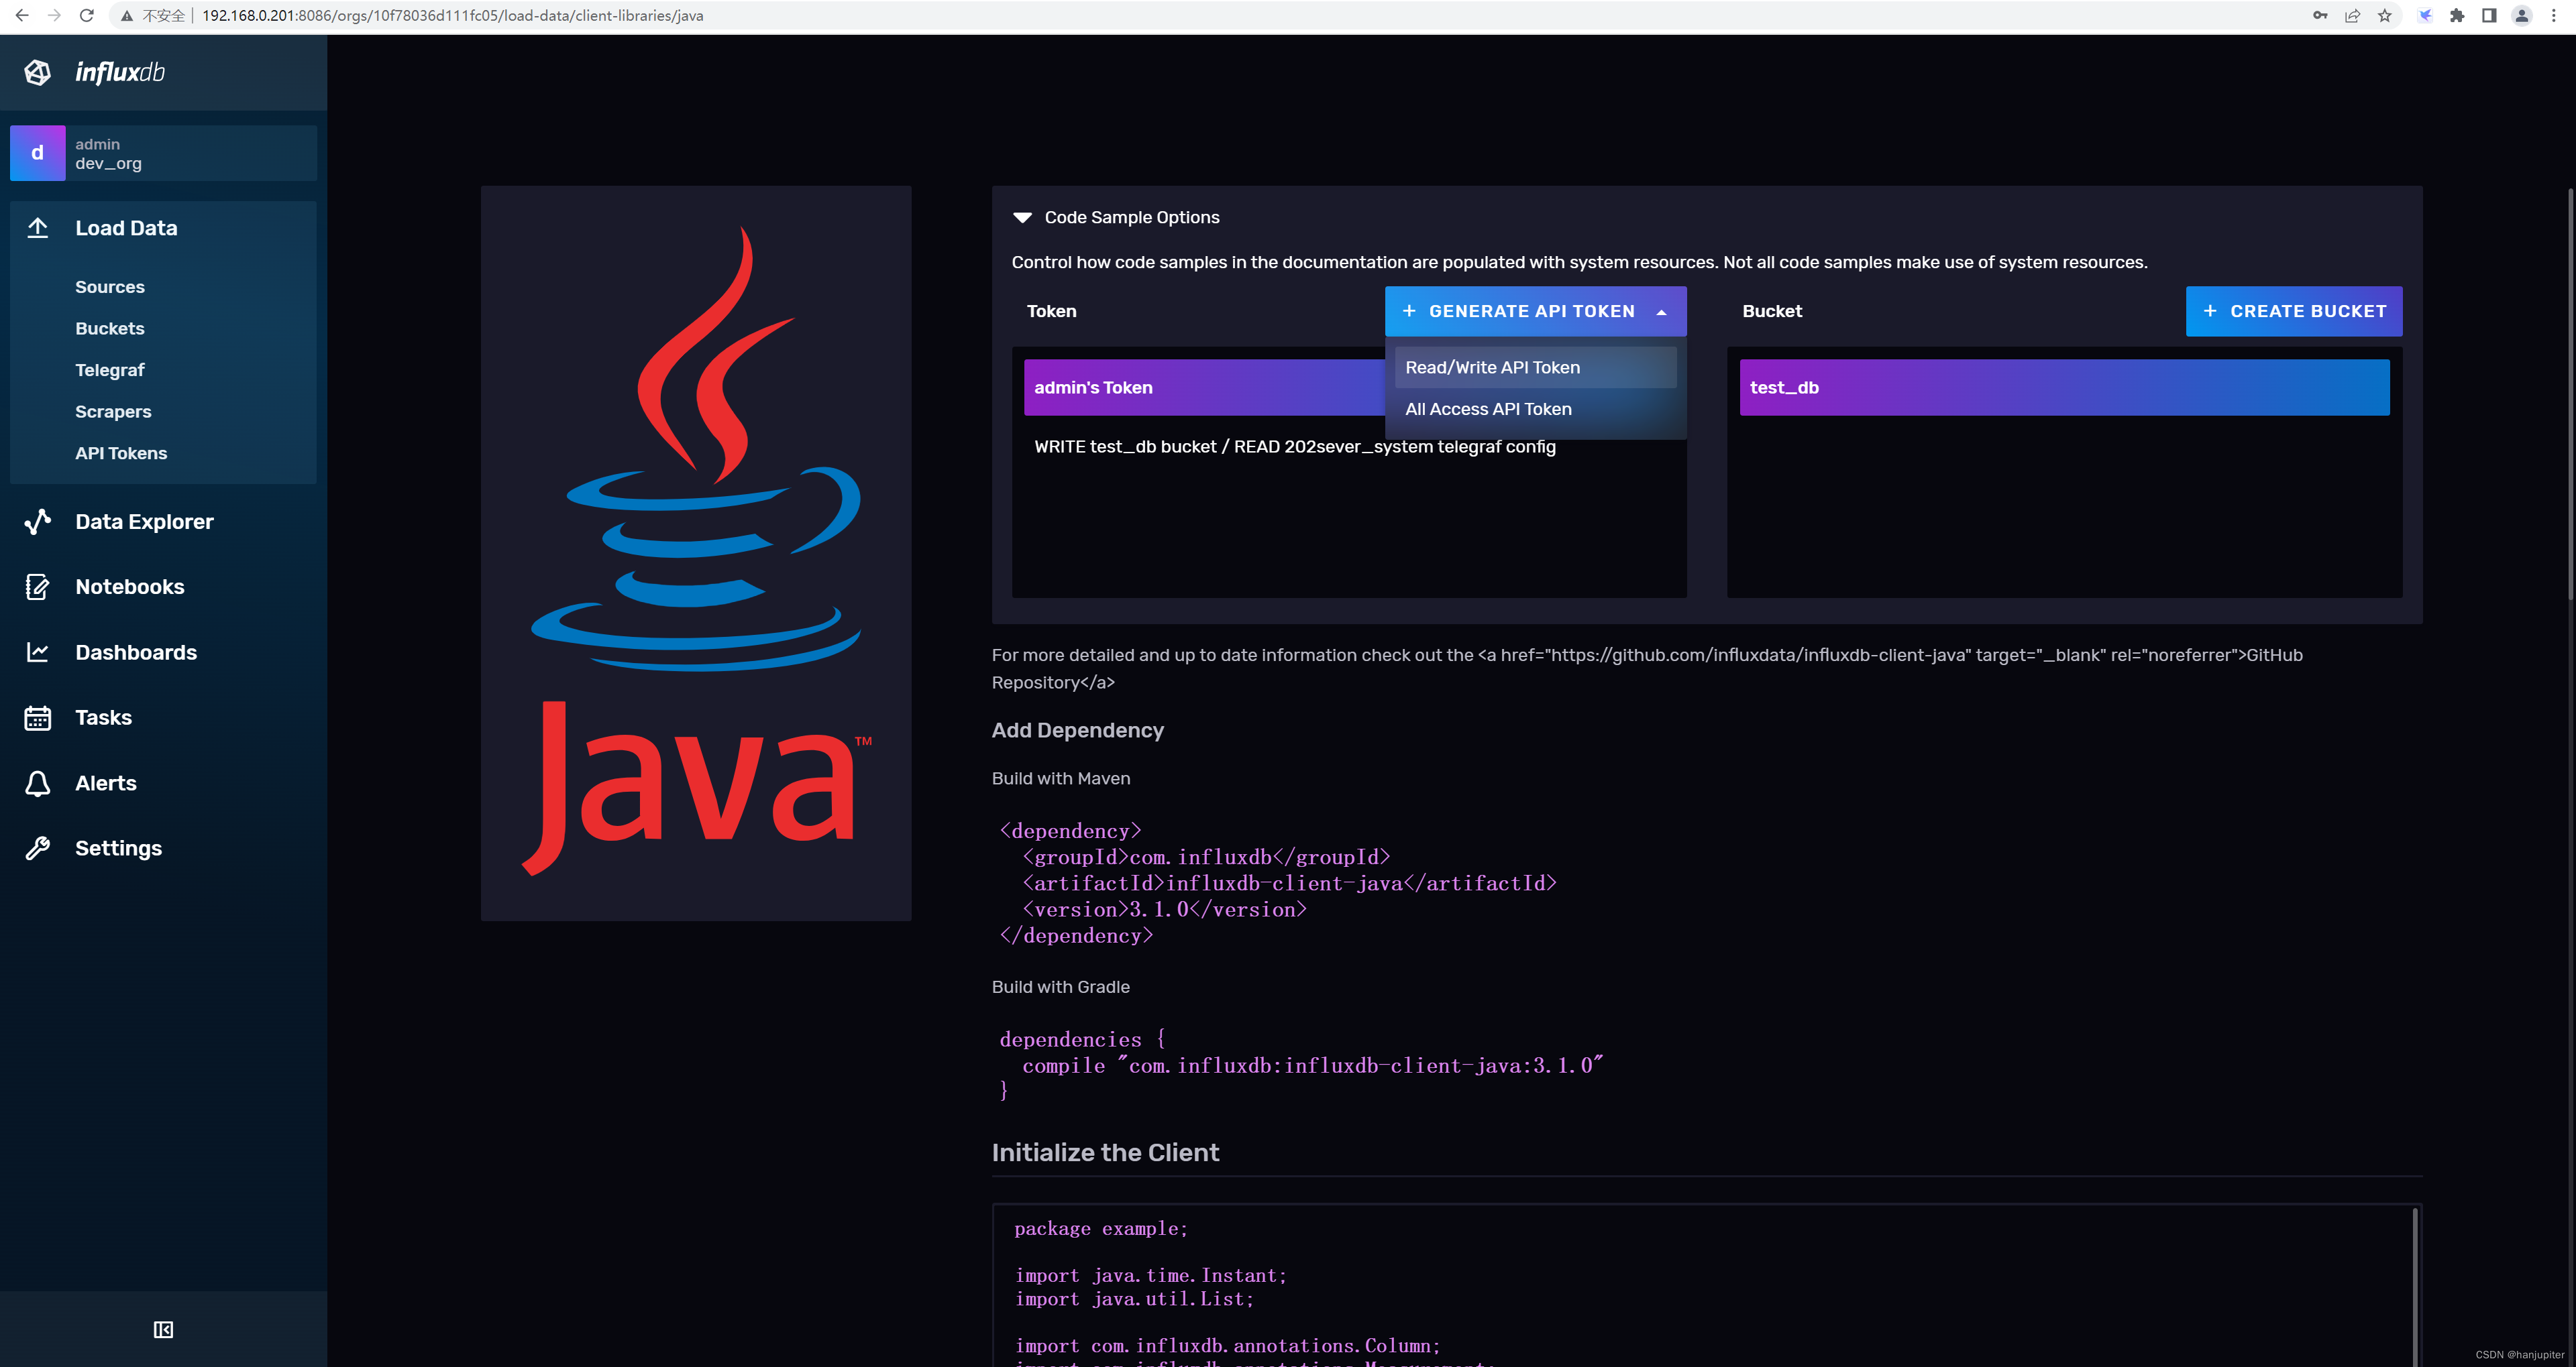
Task: Open Tasks via its calendar icon
Action: [38, 717]
